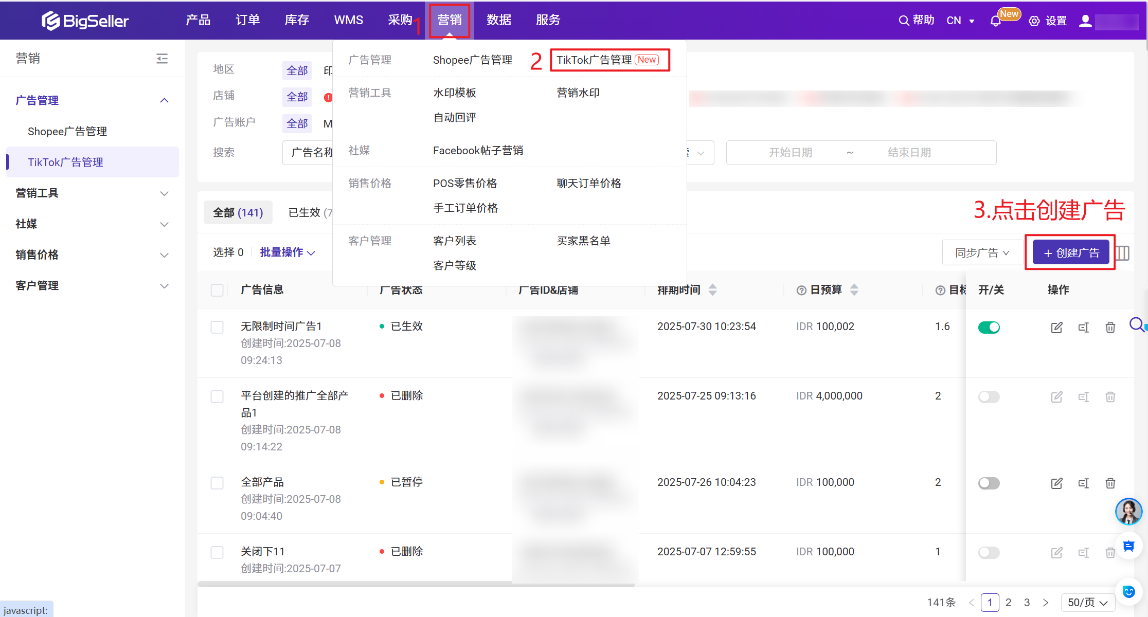Image resolution: width=1148 pixels, height=617 pixels.
Task: Open the CN language dropdown
Action: click(961, 21)
